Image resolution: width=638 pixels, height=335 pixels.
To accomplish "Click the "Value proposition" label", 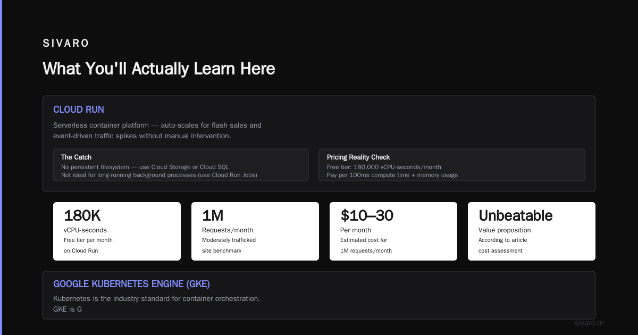I will pyautogui.click(x=505, y=230).
